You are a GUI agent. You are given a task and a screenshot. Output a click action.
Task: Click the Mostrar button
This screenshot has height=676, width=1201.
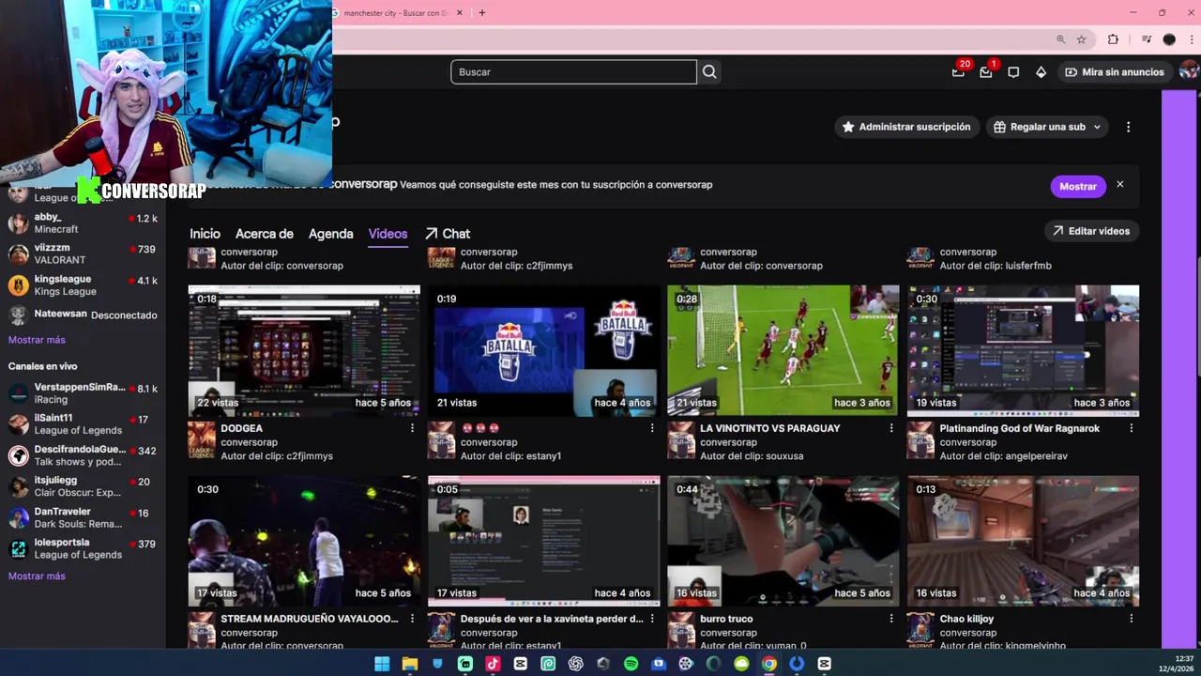tap(1078, 186)
